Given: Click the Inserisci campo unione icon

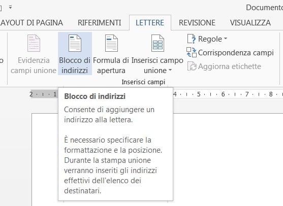Looking at the screenshot, I should click(158, 43).
